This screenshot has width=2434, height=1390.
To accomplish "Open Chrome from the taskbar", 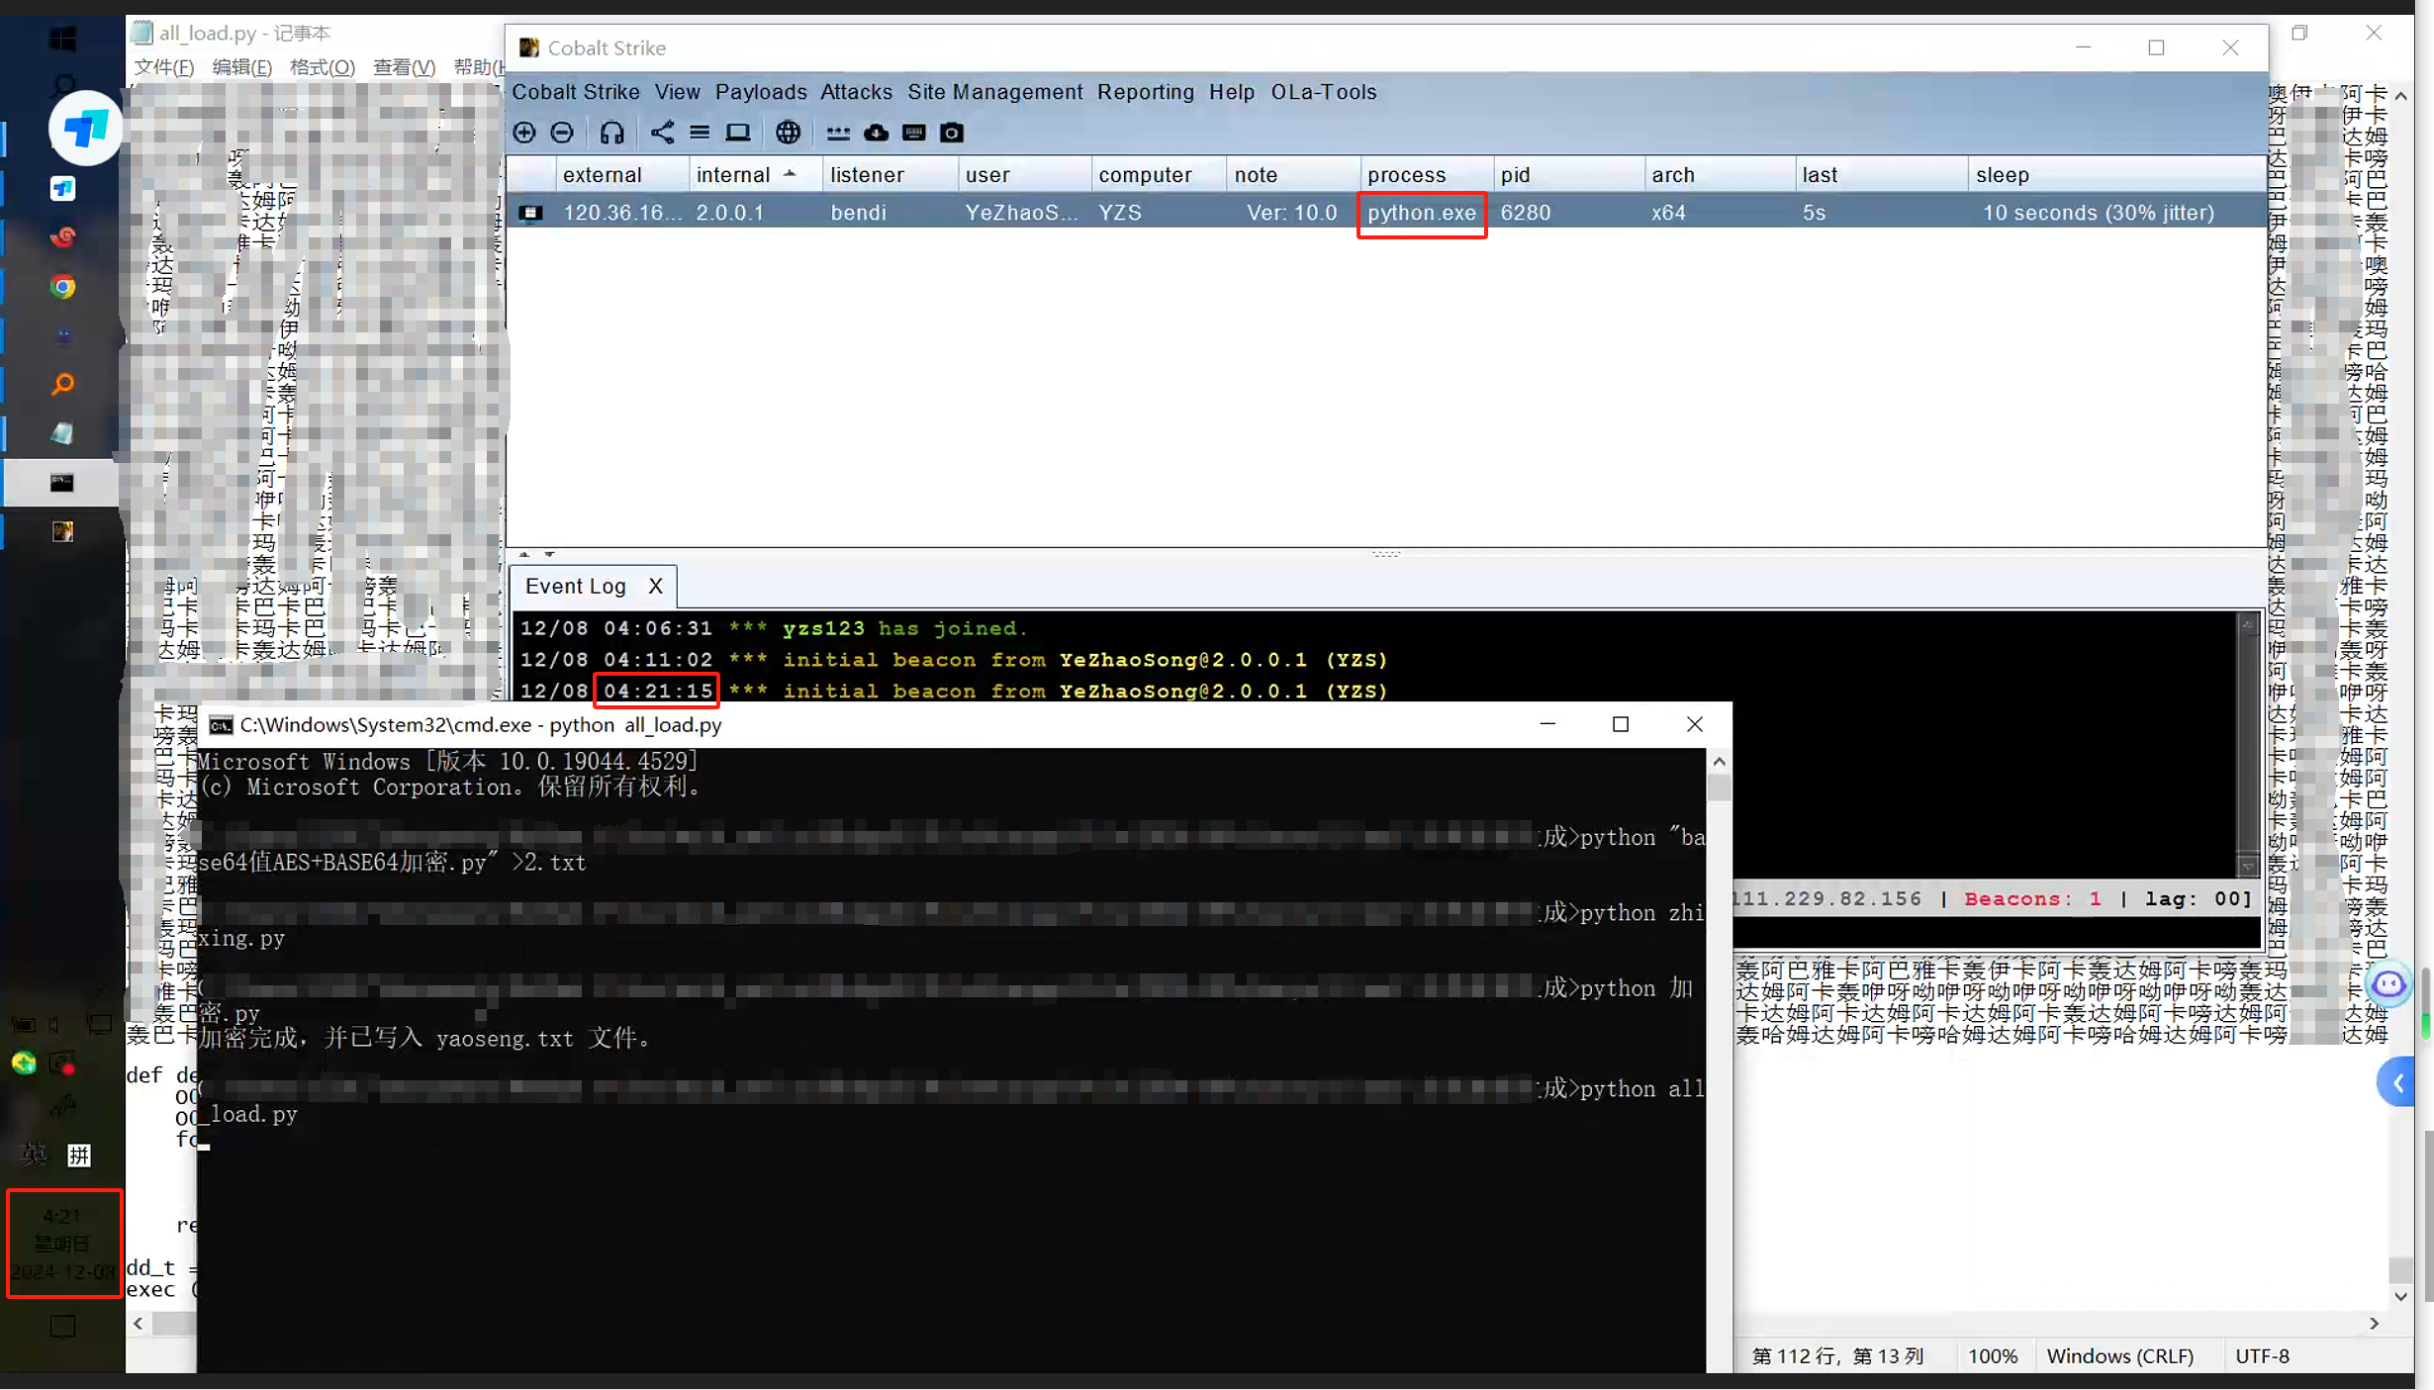I will coord(62,287).
